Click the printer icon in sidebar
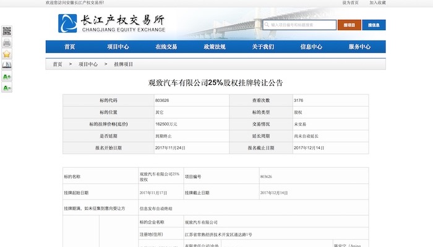433x247 pixels. [7, 43]
